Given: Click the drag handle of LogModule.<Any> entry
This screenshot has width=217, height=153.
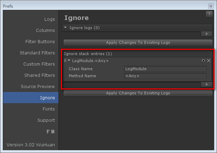Looking at the screenshot, I should click(x=65, y=60).
